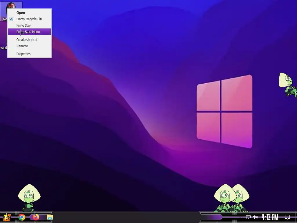Launch Google Chrome from the taskbar
Screen dimensions: 297x223
[22, 217]
